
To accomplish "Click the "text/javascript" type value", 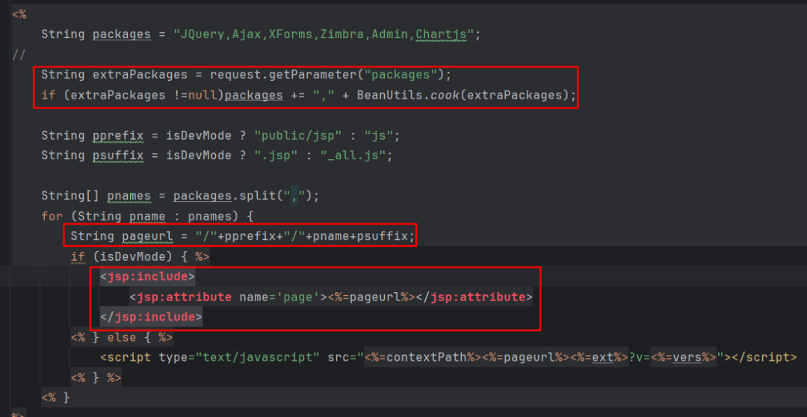I will tap(257, 356).
